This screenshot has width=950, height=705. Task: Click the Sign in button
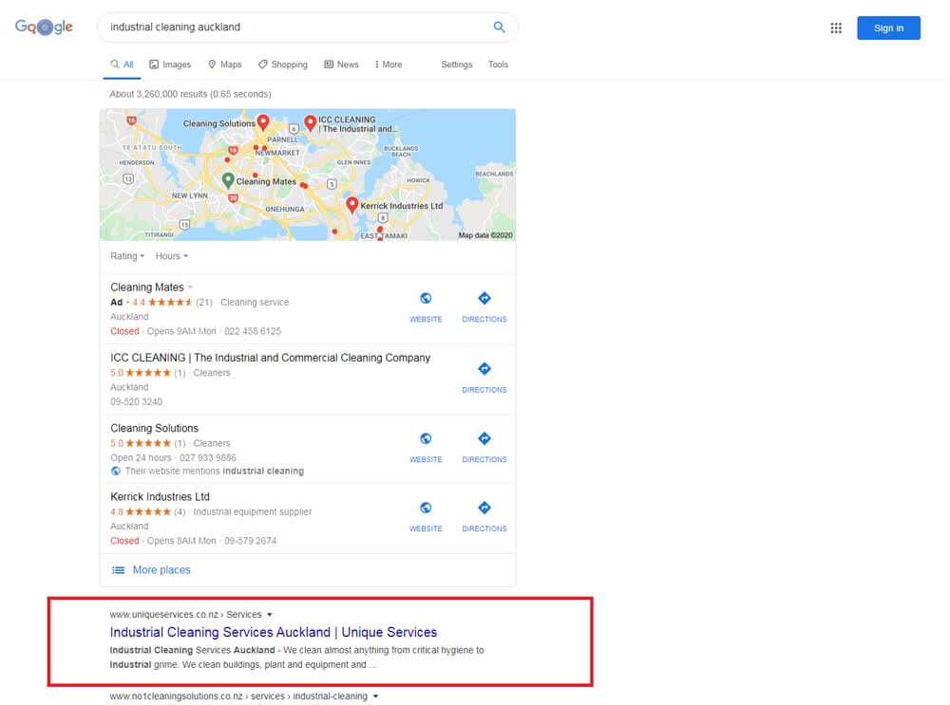(887, 28)
